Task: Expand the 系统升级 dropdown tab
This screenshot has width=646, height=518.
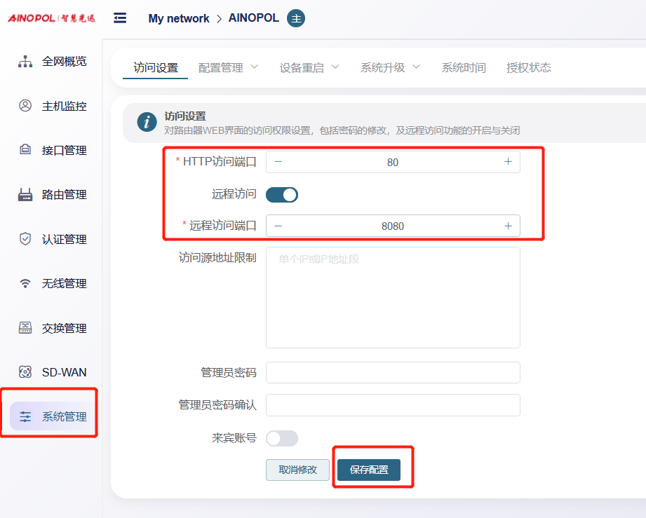Action: (x=390, y=68)
